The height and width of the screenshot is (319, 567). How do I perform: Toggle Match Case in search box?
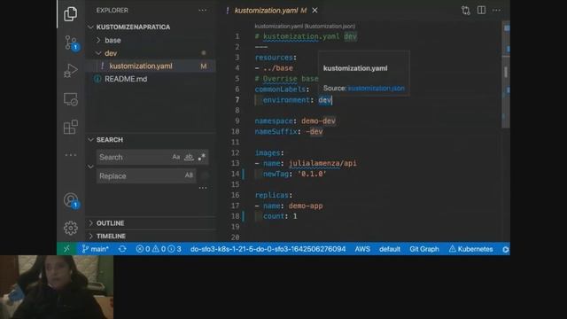pyautogui.click(x=176, y=157)
